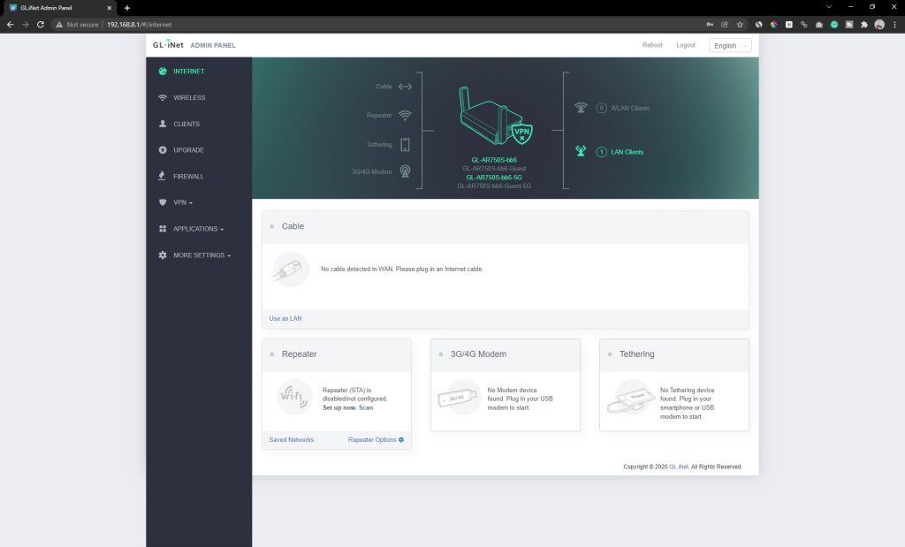
Task: Click the browser profile avatar
Action: coord(879,25)
